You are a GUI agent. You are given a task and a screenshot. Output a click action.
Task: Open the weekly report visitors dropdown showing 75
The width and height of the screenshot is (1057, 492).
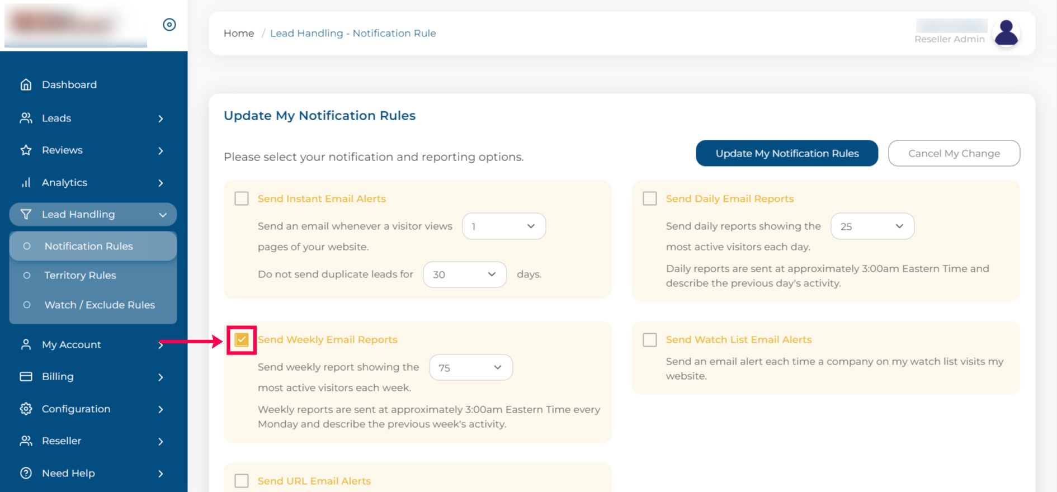(x=471, y=367)
